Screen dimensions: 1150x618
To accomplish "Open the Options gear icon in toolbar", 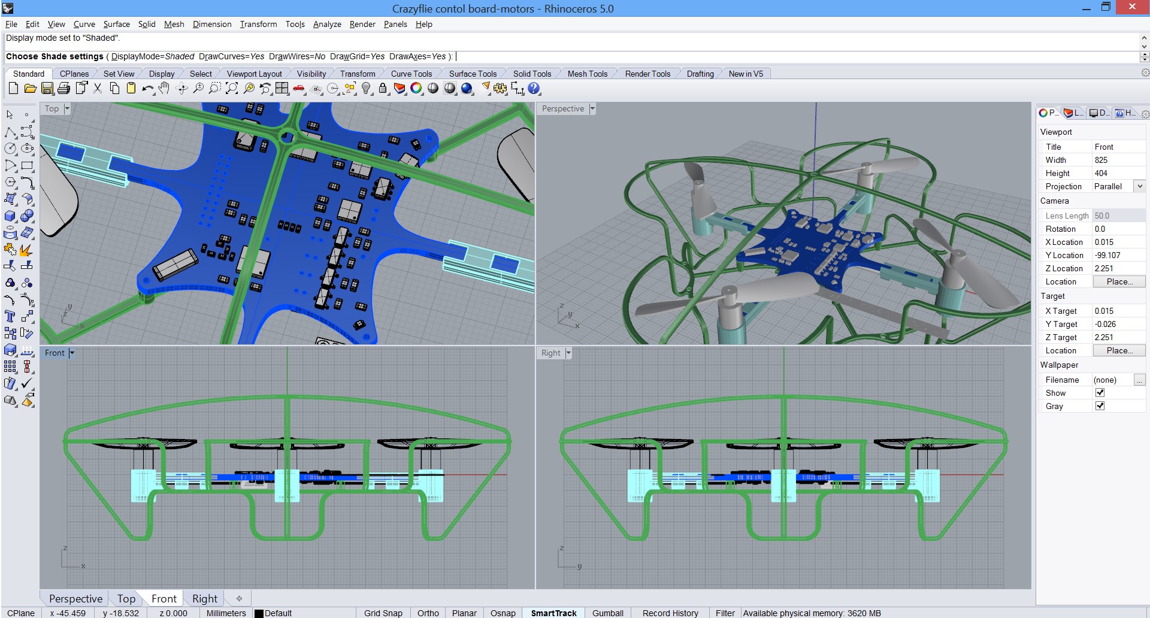I will [500, 89].
